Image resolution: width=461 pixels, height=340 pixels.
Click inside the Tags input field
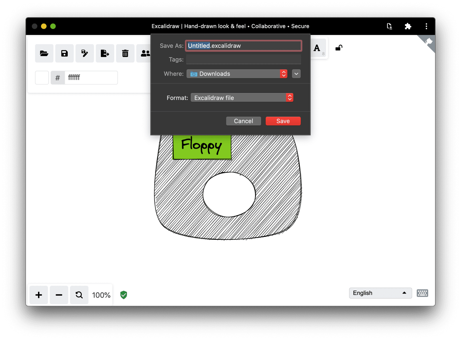tap(243, 59)
